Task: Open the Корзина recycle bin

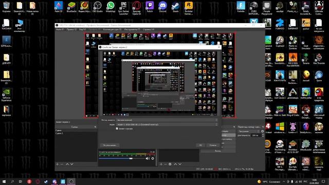Action: tap(6, 7)
